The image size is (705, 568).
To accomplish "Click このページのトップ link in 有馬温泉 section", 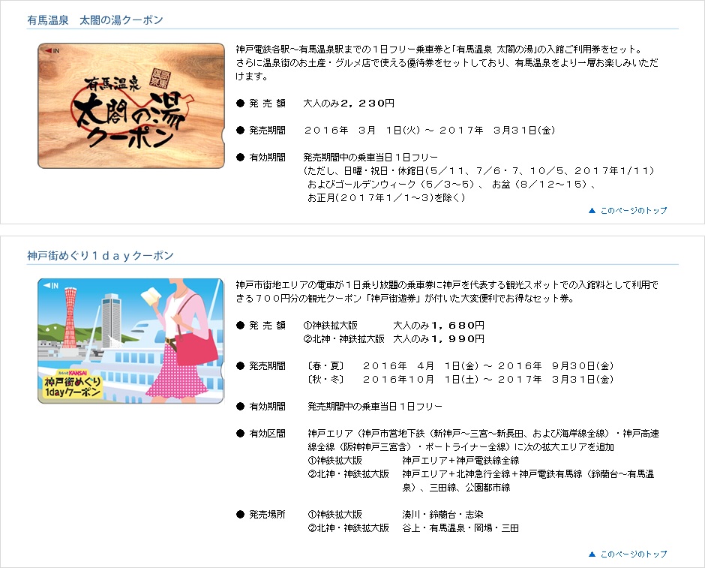I will pyautogui.click(x=628, y=211).
